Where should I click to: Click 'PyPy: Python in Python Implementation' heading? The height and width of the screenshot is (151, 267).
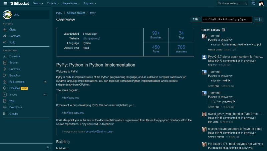tap(96, 65)
